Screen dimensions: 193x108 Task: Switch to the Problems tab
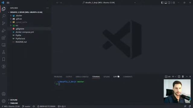coord(58,77)
